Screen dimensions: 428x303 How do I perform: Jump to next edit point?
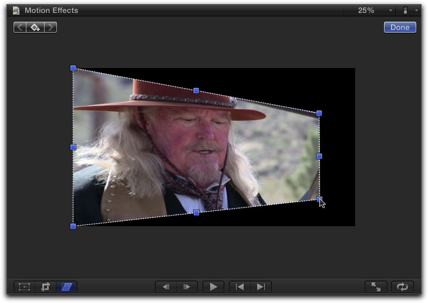pos(261,287)
